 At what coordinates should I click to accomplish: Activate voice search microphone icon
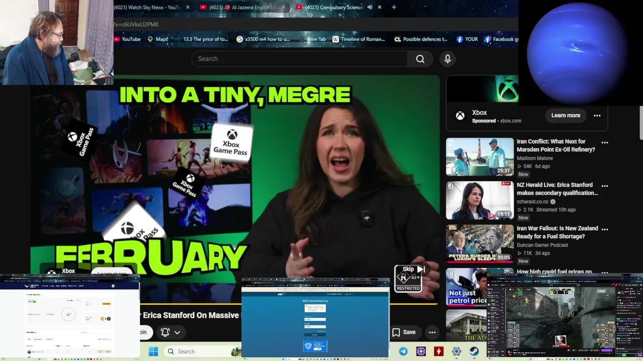pyautogui.click(x=448, y=59)
